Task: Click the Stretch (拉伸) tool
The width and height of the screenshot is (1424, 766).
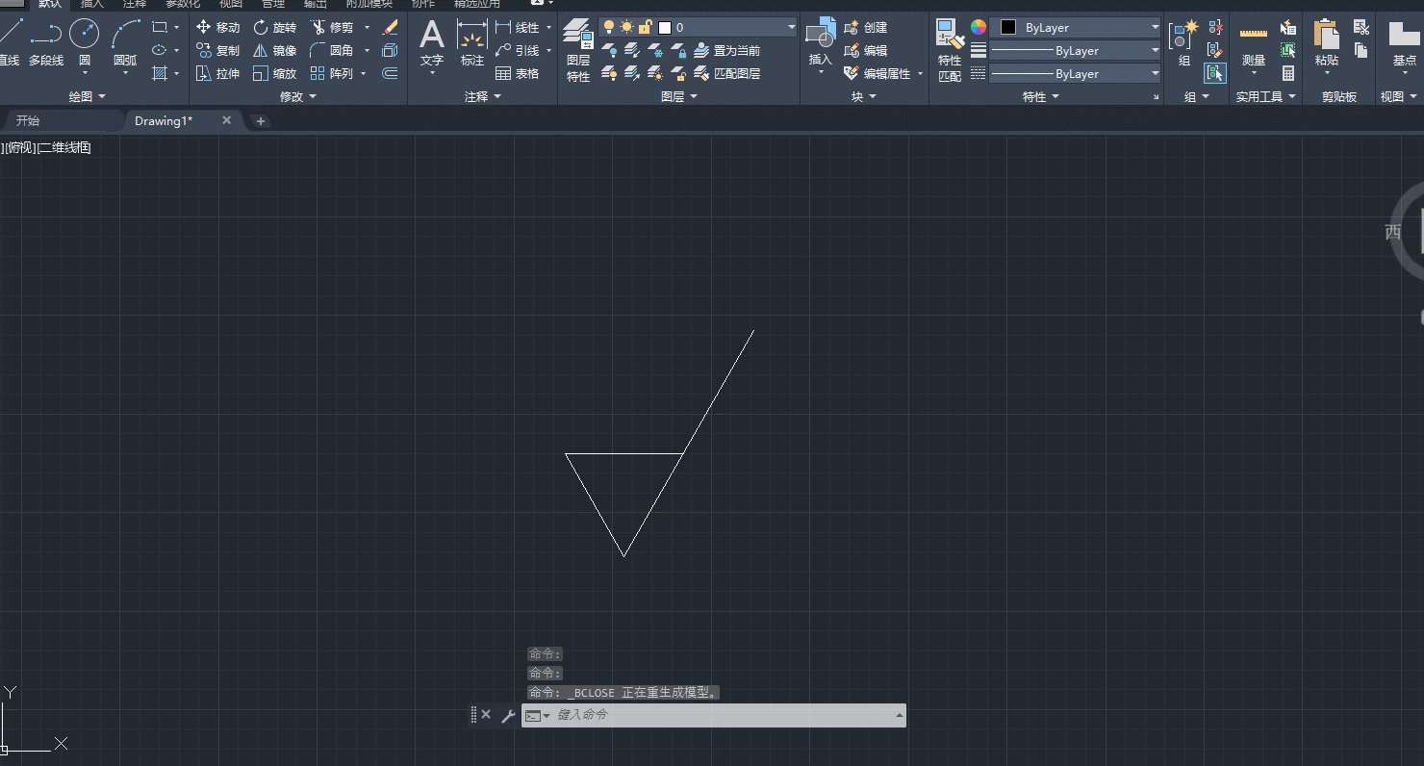Action: pyautogui.click(x=218, y=73)
